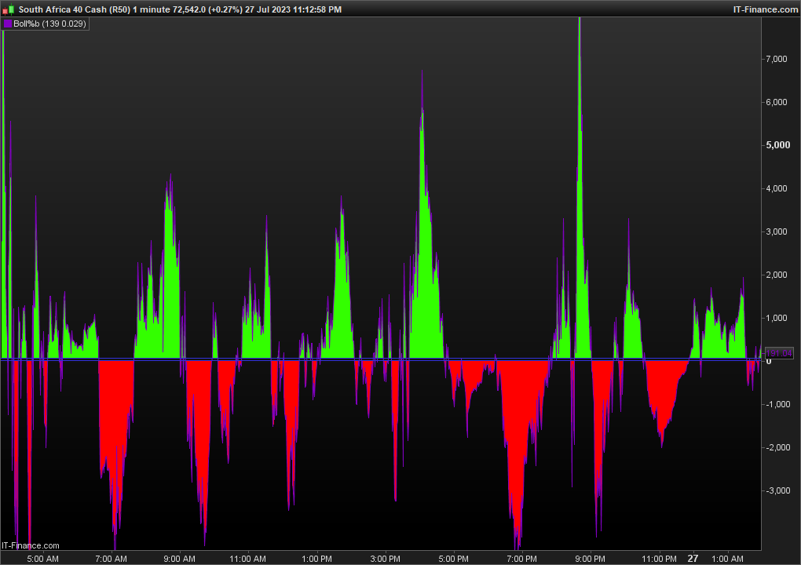Click the -2,000 price axis label
Image resolution: width=801 pixels, height=565 pixels.
pyautogui.click(x=777, y=447)
